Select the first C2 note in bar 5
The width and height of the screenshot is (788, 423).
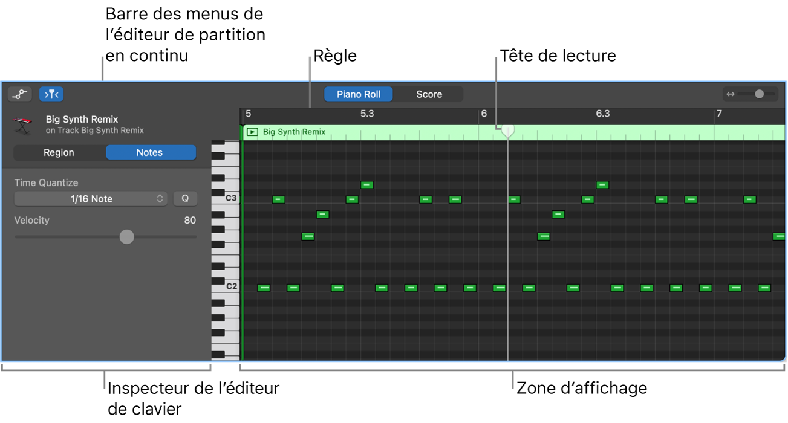coord(264,288)
